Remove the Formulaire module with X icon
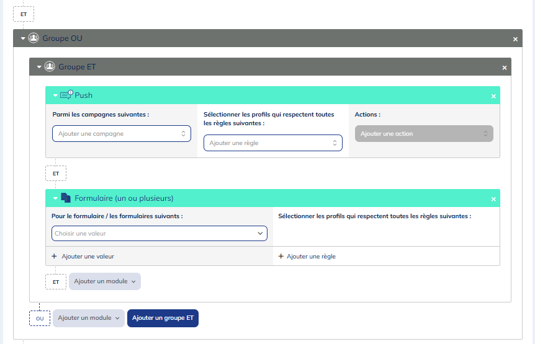535x344 pixels. tap(493, 199)
